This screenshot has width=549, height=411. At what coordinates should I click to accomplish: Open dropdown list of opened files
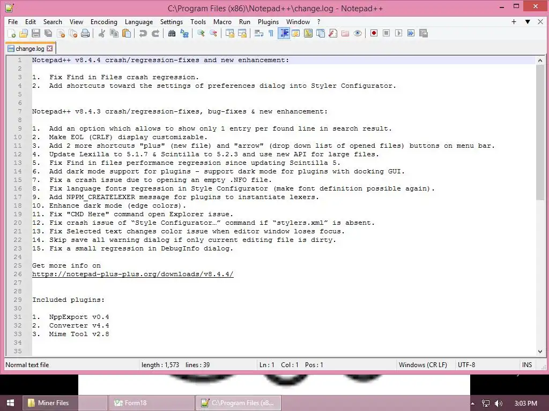coord(528,21)
